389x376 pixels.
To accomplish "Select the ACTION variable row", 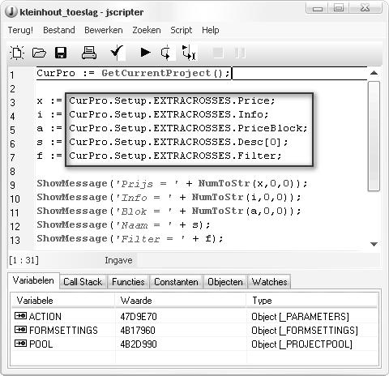I will click(194, 316).
